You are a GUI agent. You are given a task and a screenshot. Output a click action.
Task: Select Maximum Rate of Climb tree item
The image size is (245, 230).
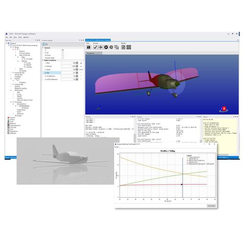pyautogui.click(x=25, y=100)
